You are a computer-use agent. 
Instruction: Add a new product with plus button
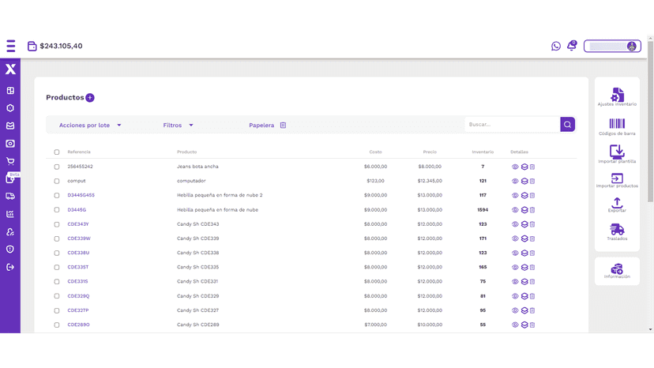tap(90, 98)
